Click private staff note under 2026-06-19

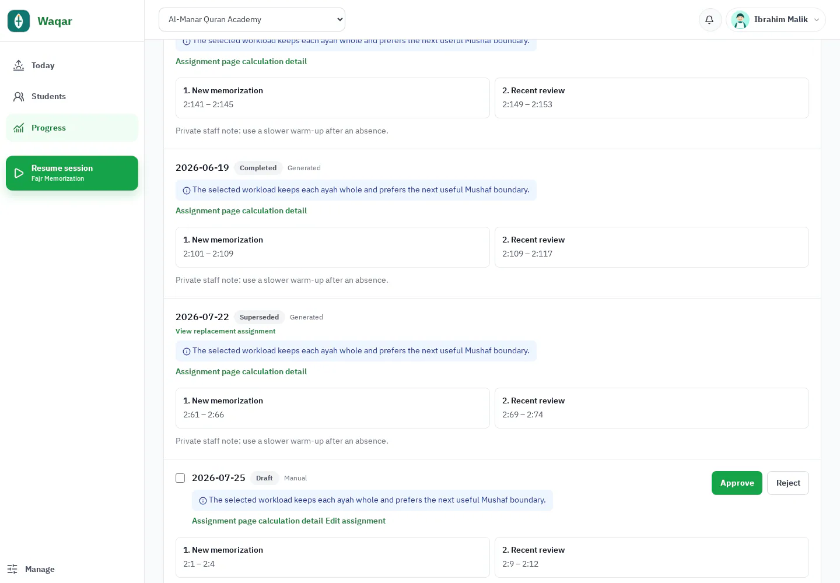coord(282,280)
